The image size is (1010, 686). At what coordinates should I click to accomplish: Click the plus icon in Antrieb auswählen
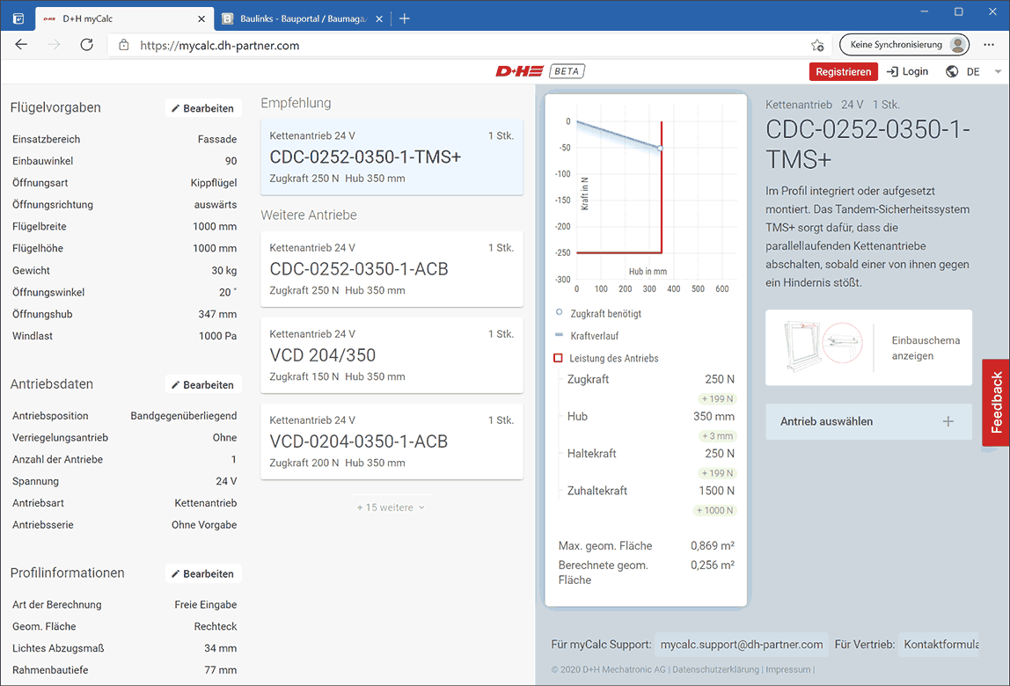pyautogui.click(x=948, y=421)
